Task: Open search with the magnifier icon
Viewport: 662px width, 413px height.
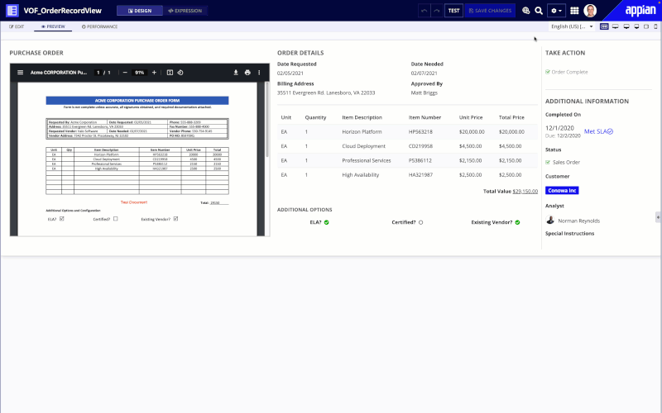Action: point(539,11)
